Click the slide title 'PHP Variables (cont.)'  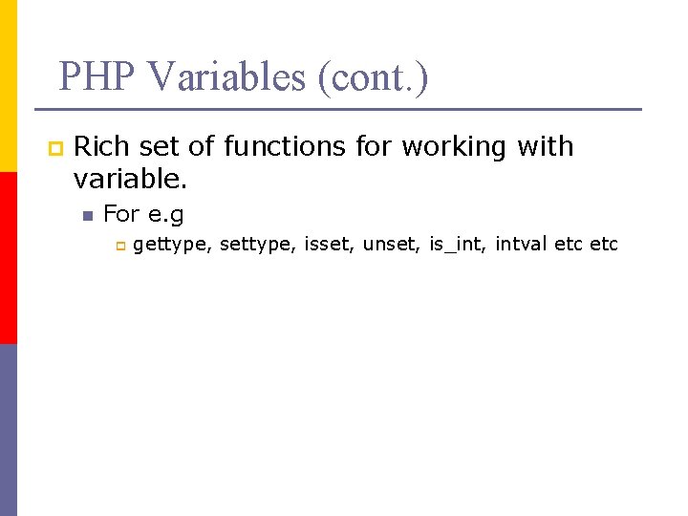[243, 76]
